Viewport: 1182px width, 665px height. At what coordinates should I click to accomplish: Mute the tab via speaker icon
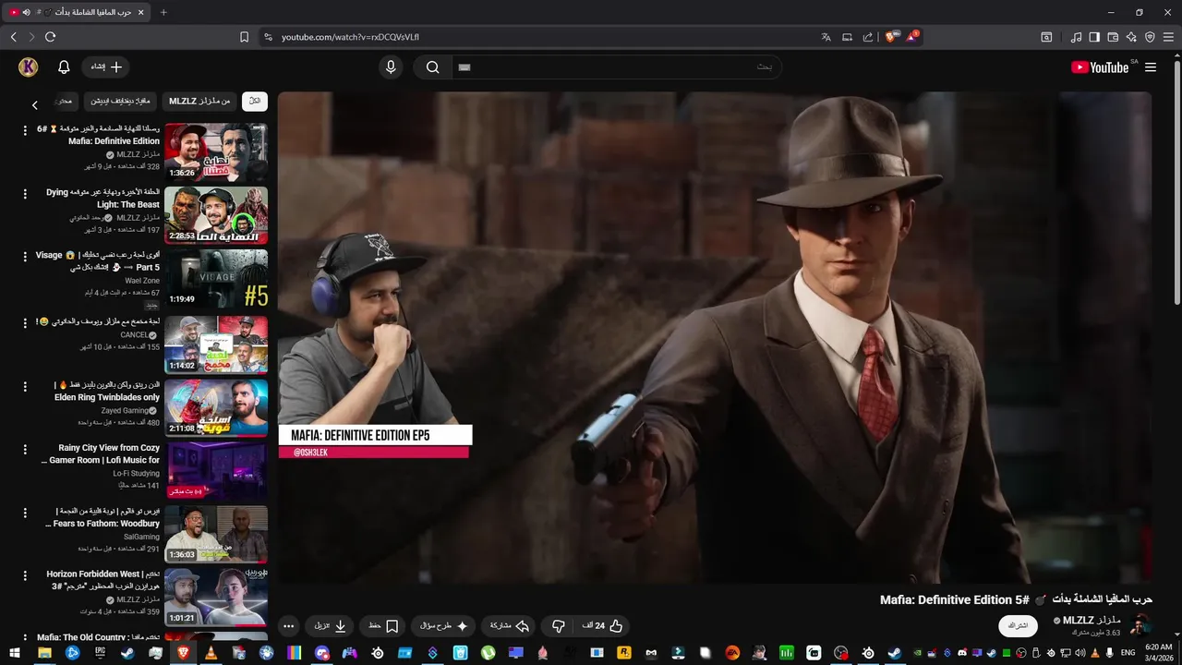tap(26, 12)
